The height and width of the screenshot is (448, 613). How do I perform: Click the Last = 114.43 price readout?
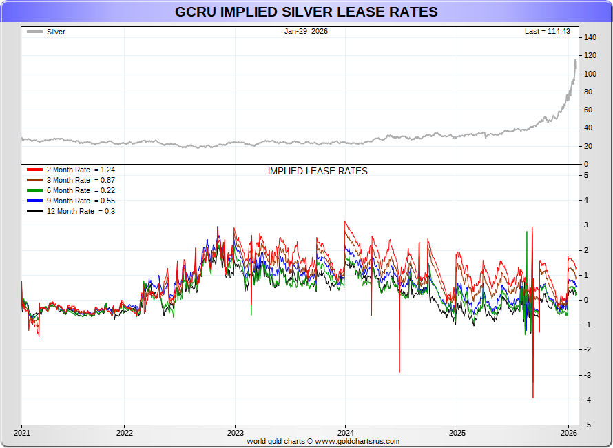click(x=547, y=31)
